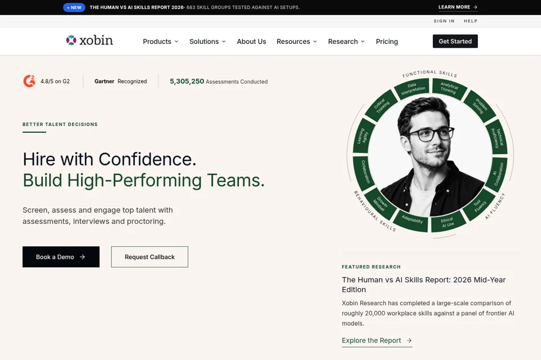
Task: Click the Sign In link
Action: [x=444, y=21]
